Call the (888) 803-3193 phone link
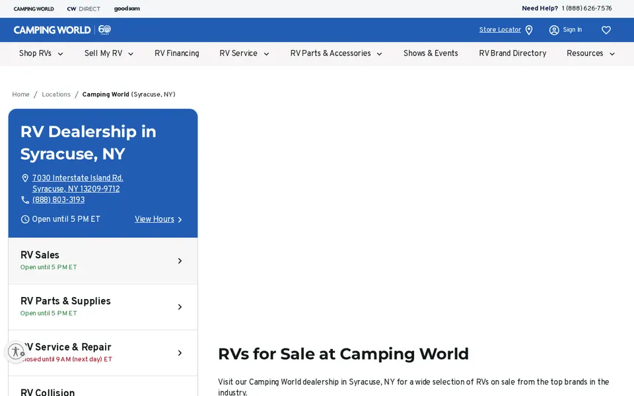Image resolution: width=634 pixels, height=396 pixels. point(59,200)
